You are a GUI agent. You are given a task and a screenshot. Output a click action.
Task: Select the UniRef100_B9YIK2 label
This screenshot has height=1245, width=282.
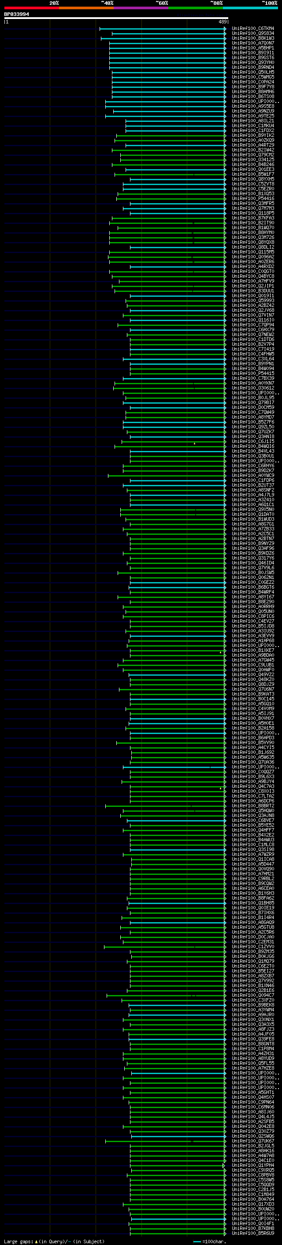click(252, 135)
